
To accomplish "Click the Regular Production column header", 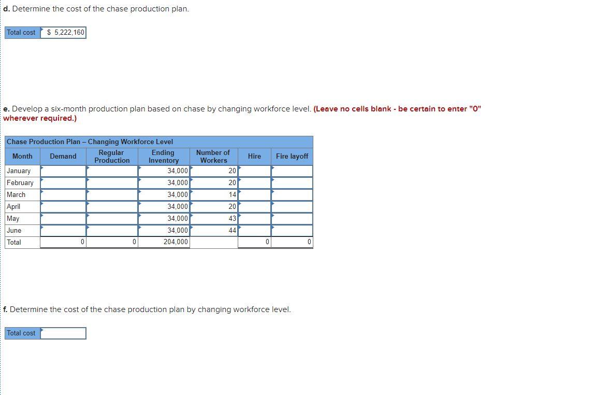I will [112, 157].
